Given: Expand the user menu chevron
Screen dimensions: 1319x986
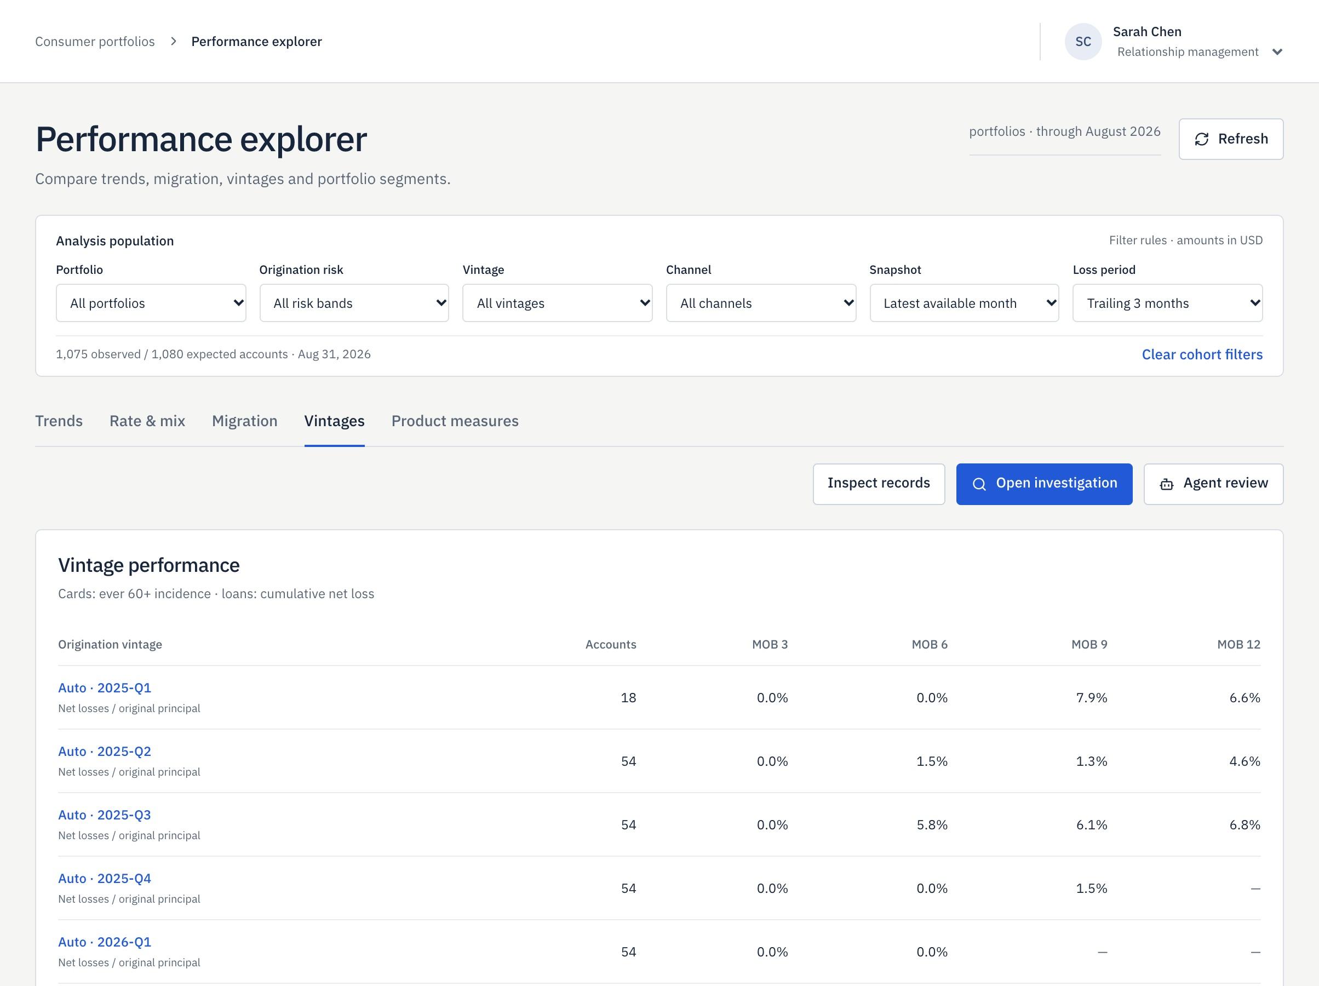Looking at the screenshot, I should coord(1277,52).
